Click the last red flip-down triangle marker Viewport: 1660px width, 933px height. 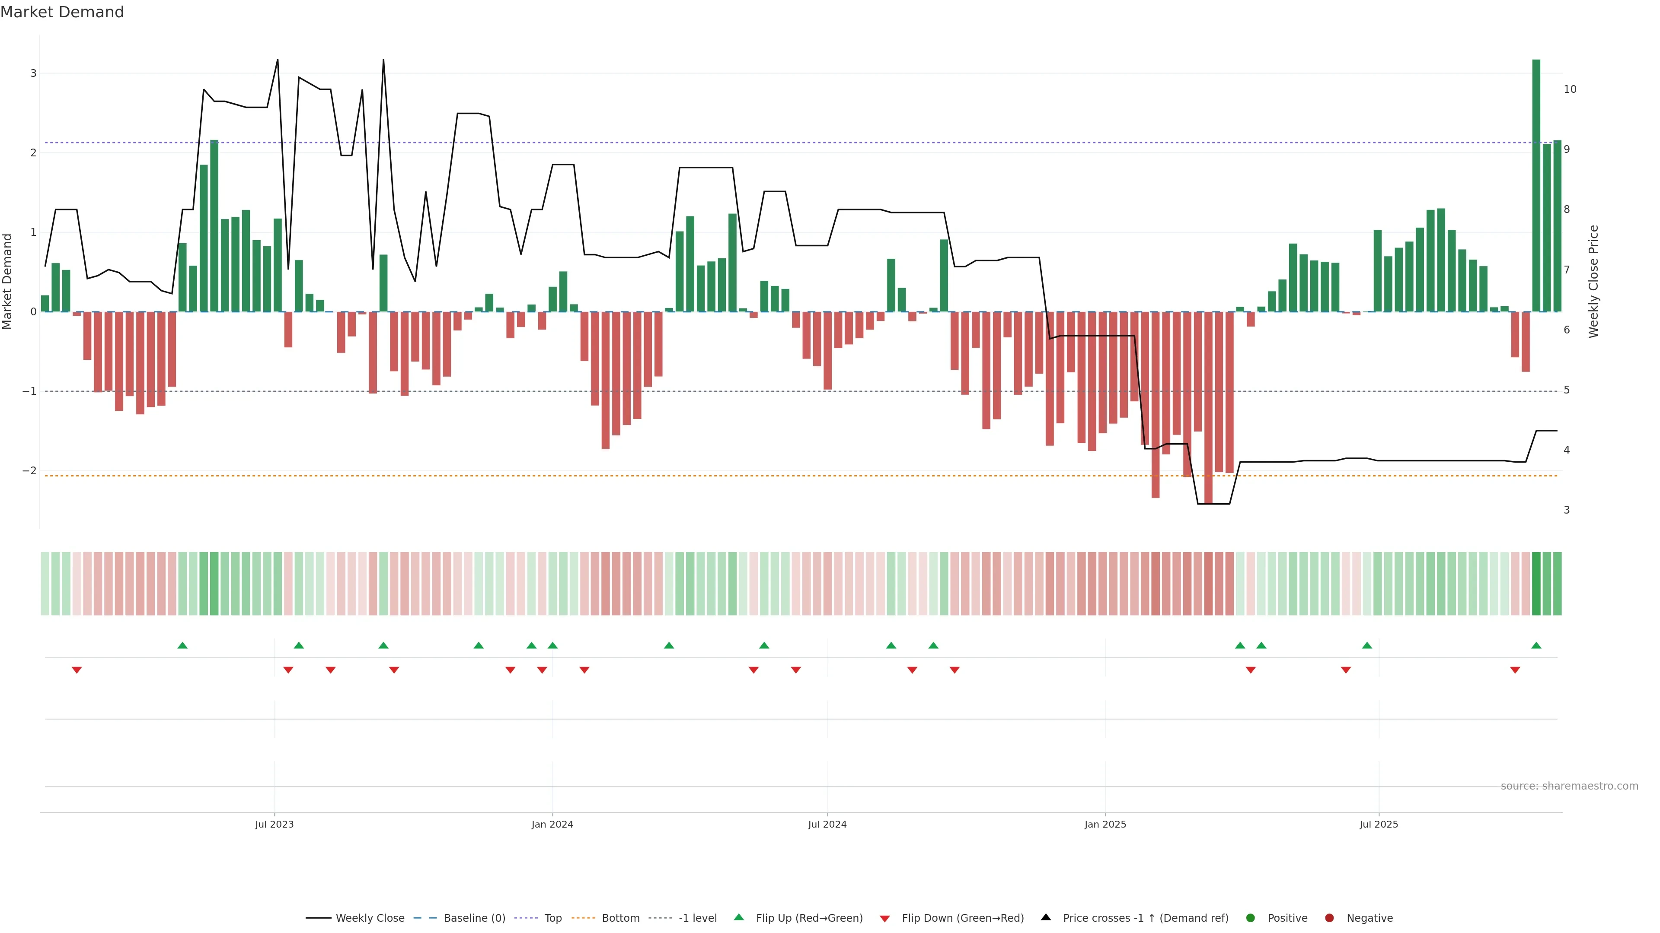point(1515,670)
